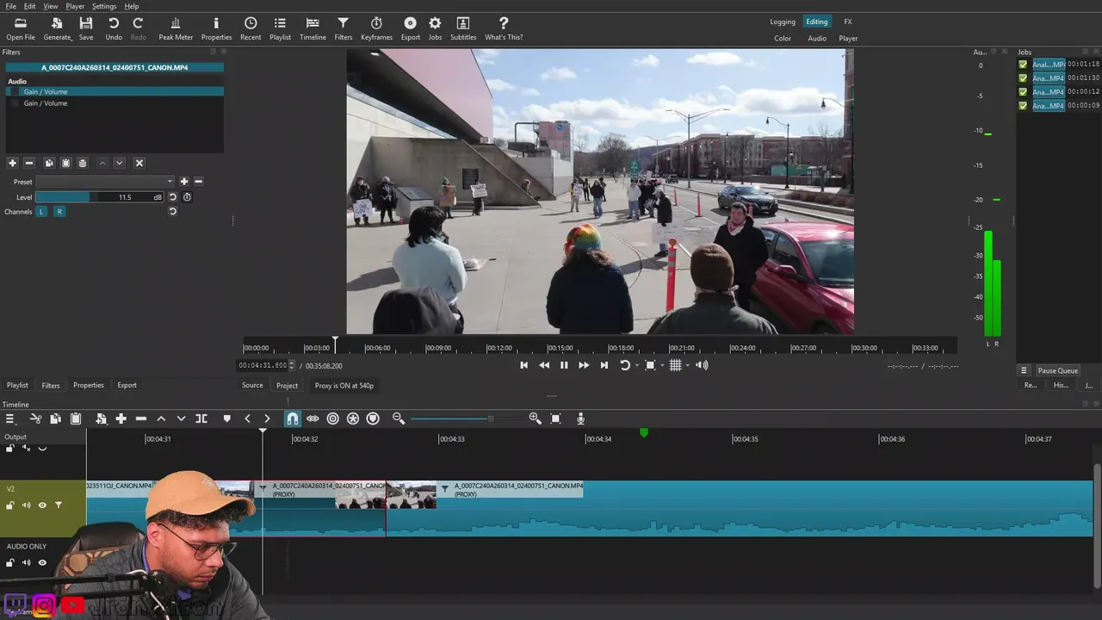Enable the second Gain / Volume filter
This screenshot has height=620, width=1102.
15,103
